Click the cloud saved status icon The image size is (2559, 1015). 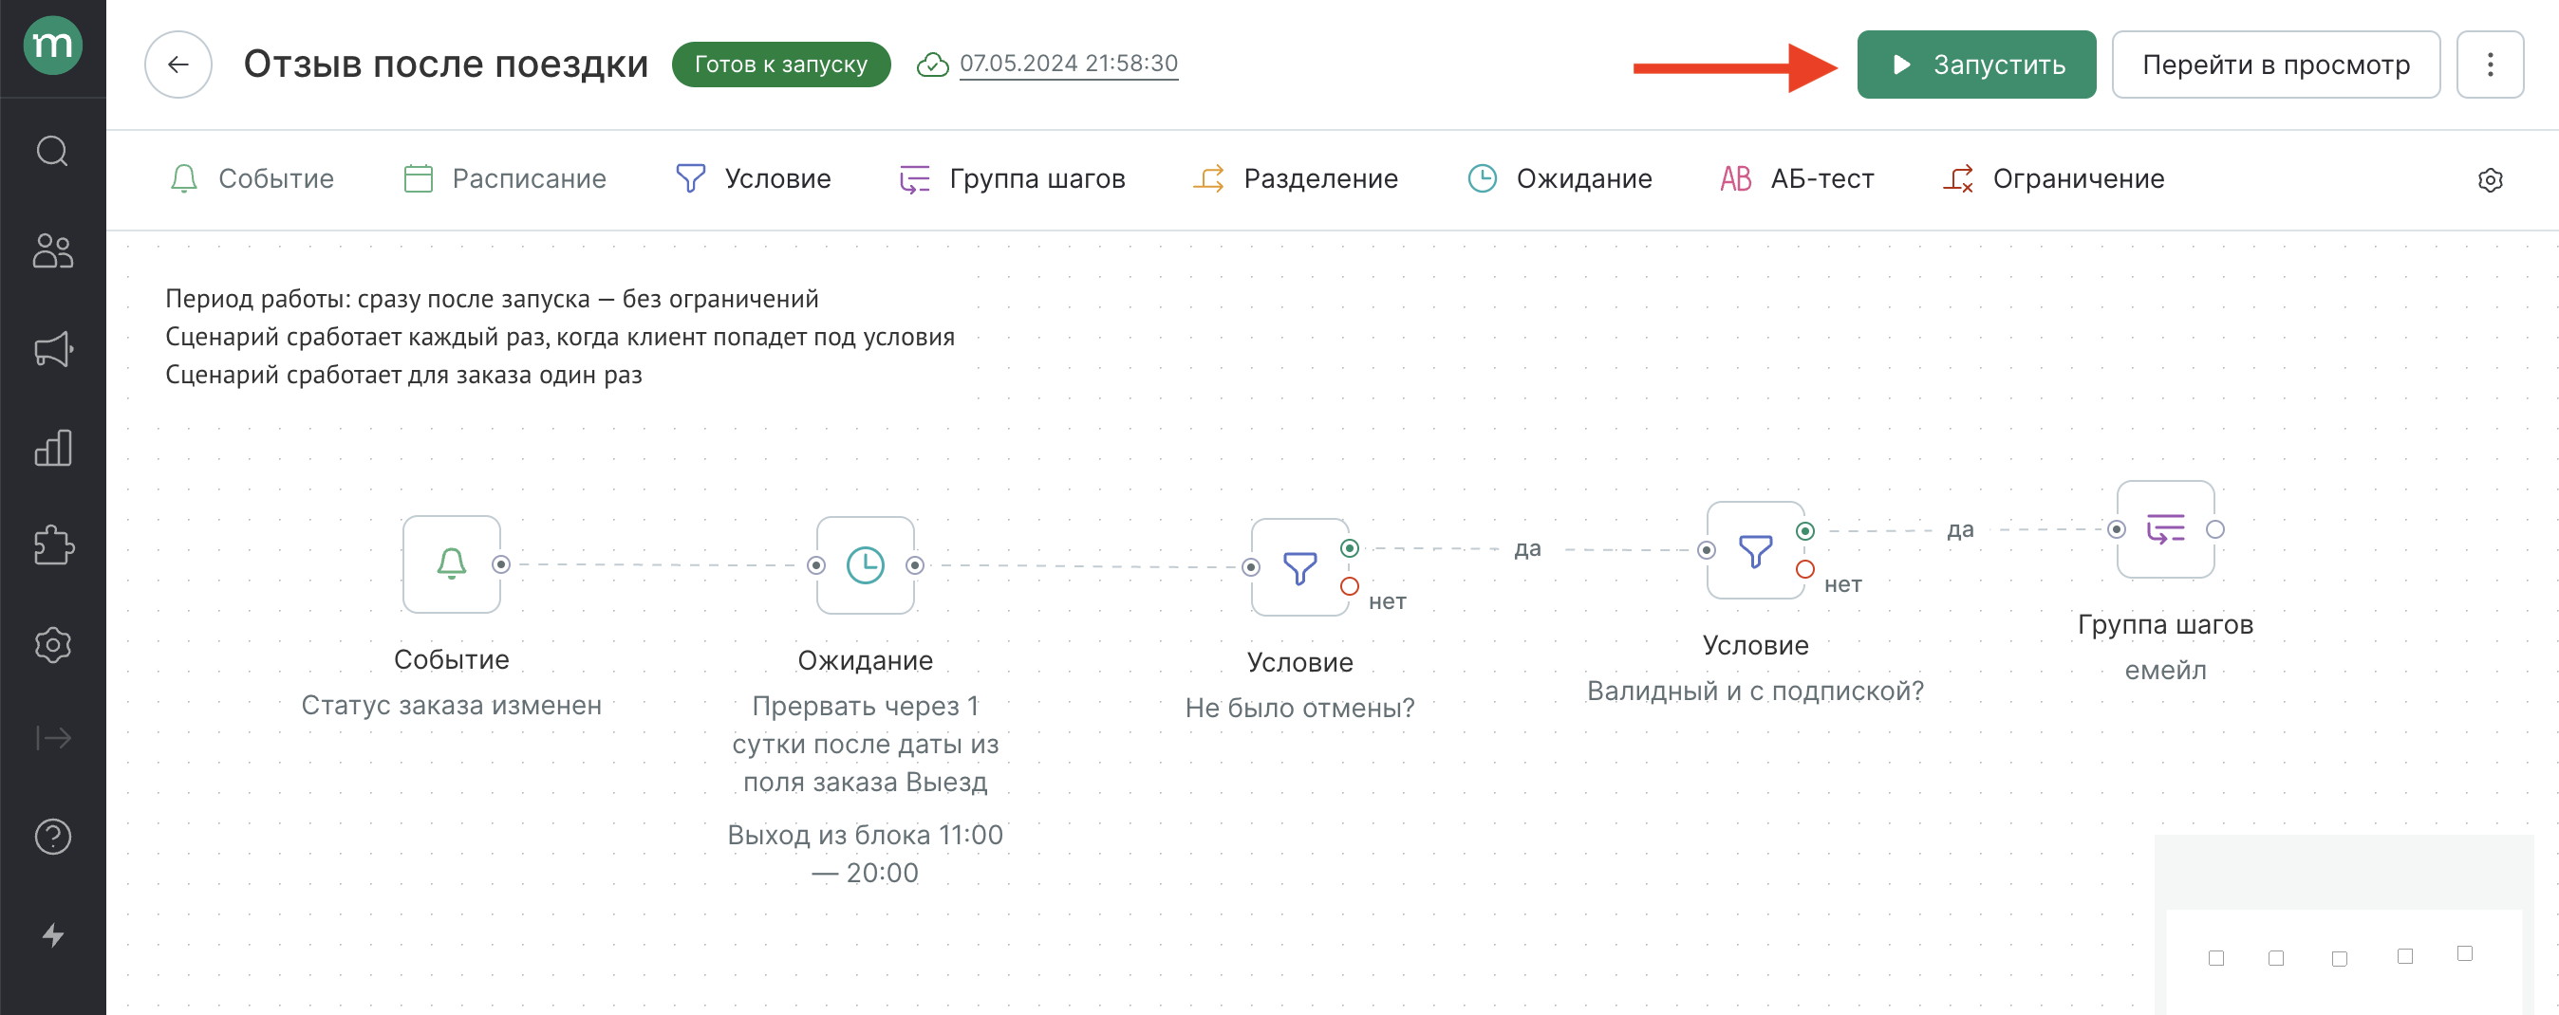click(932, 65)
